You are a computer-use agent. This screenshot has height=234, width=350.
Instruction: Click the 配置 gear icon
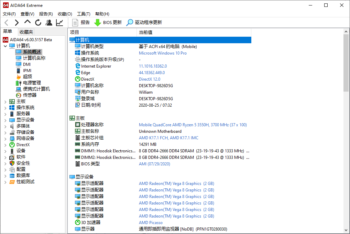click(12, 169)
